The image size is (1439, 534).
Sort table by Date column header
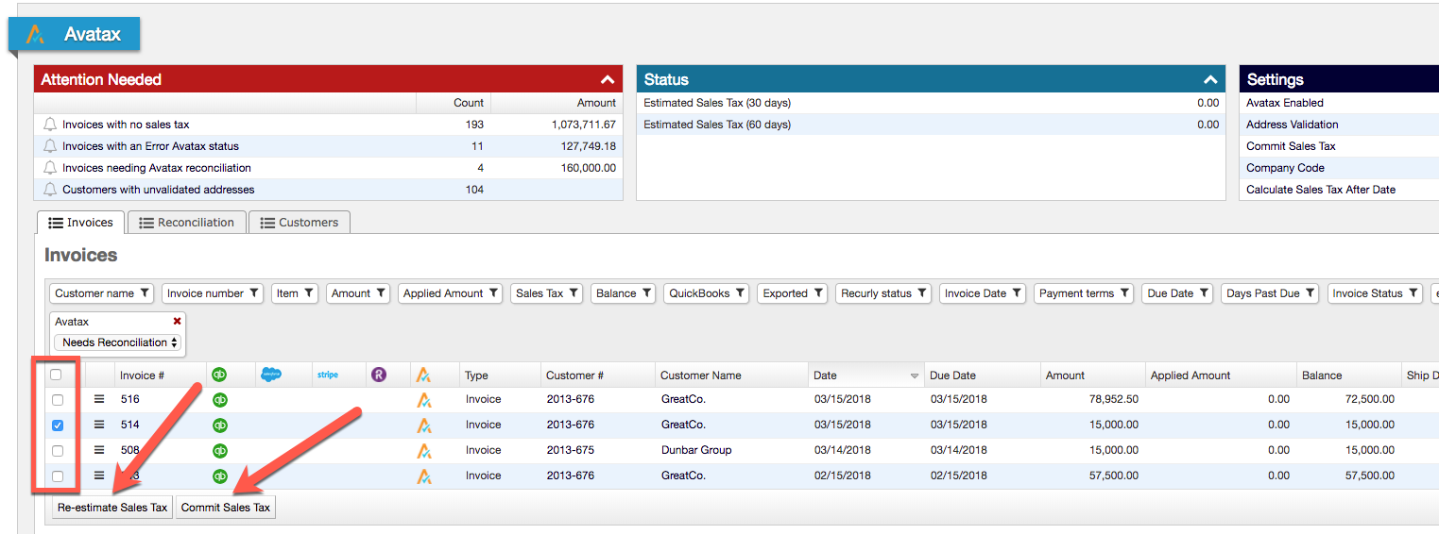(x=866, y=375)
